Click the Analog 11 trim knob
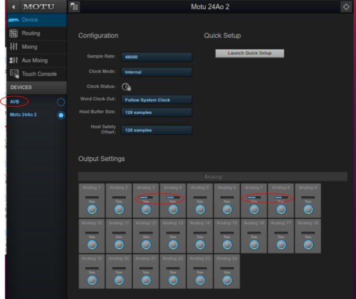The width and height of the screenshot is (356, 299). (119, 245)
